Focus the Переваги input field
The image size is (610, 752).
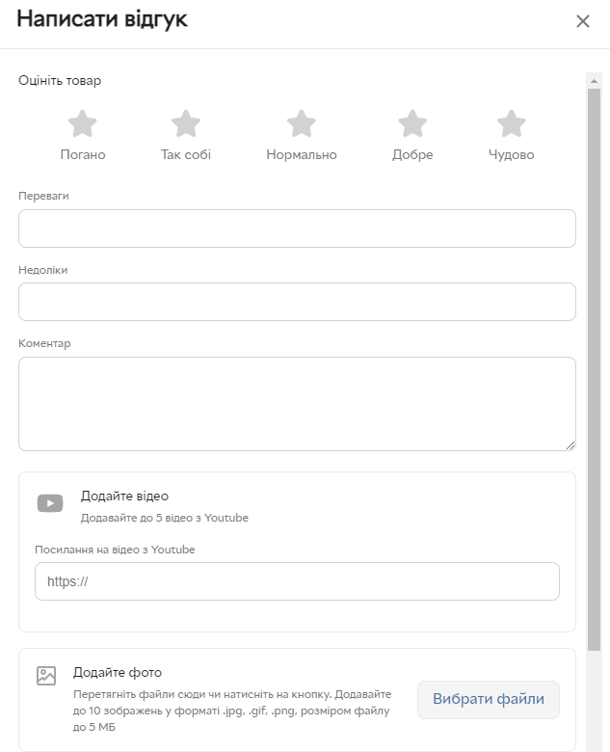coord(297,228)
